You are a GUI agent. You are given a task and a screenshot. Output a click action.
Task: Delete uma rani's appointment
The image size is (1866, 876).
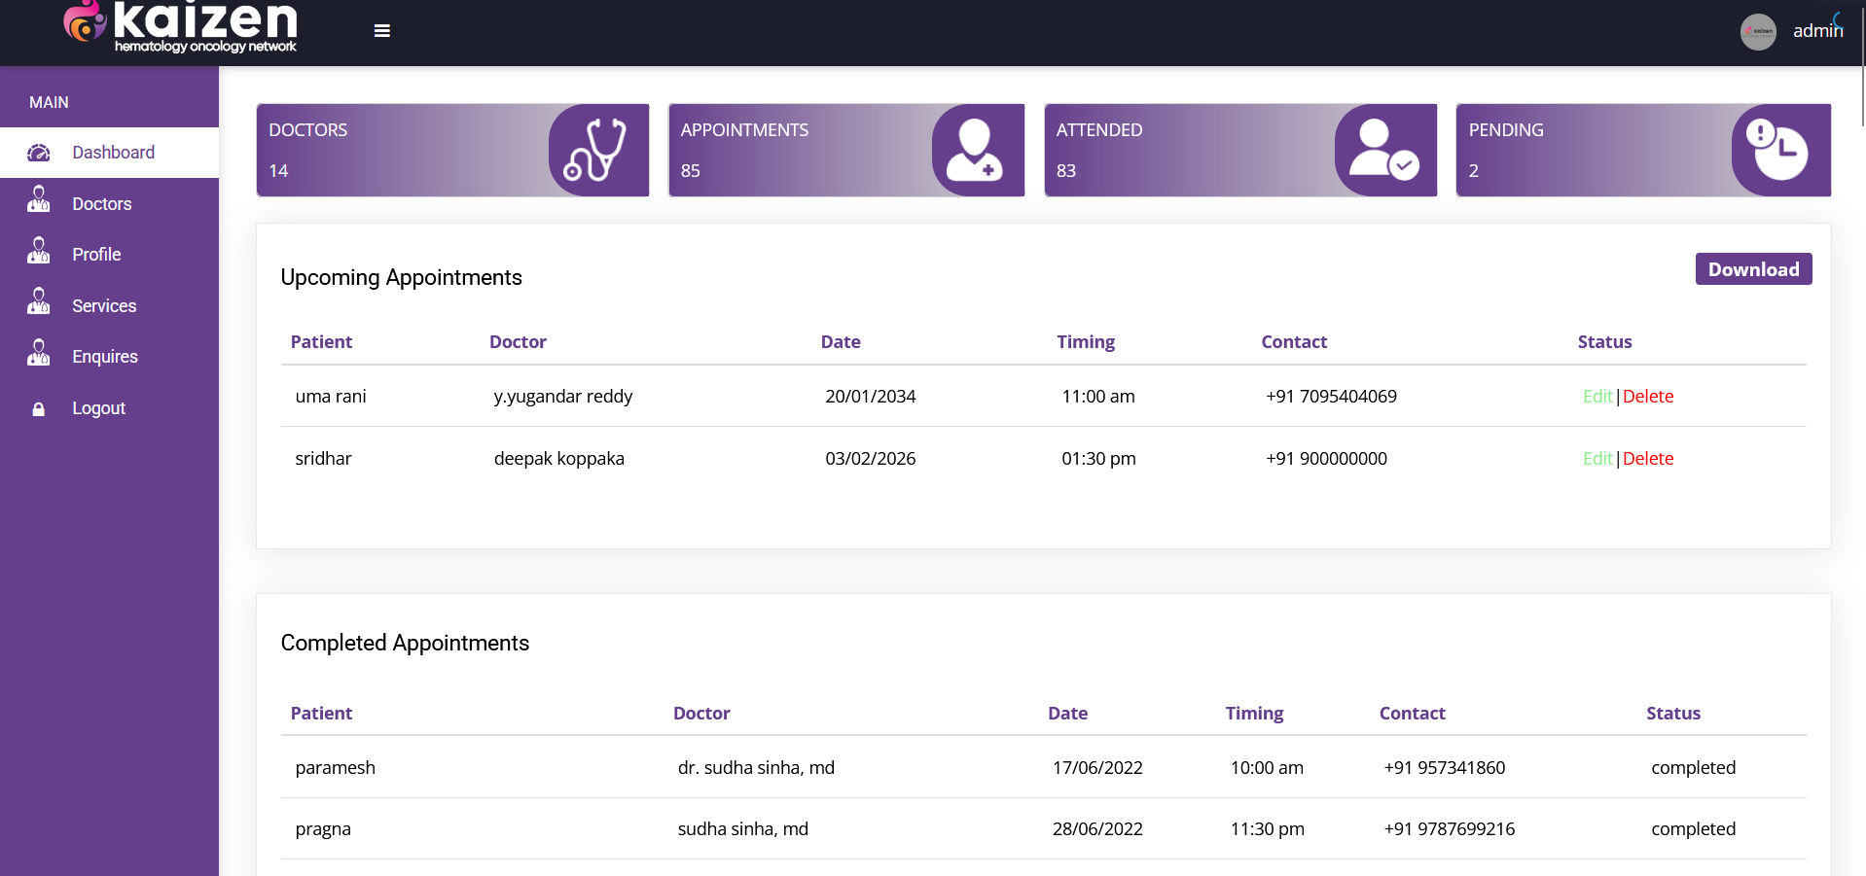pos(1648,396)
